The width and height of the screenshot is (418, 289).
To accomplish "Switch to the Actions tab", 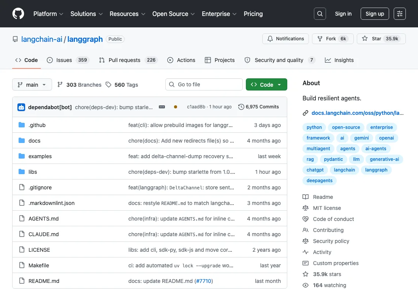I will pos(181,60).
